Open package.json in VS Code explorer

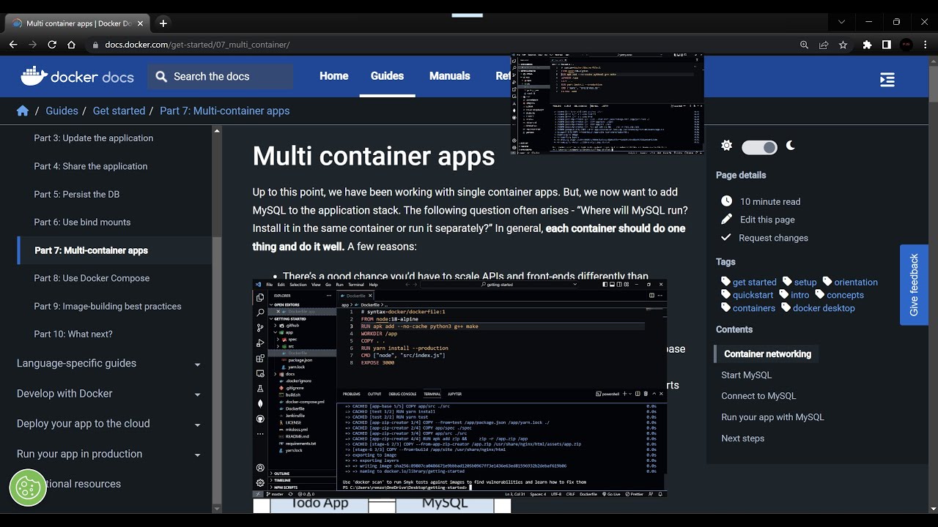pyautogui.click(x=300, y=360)
